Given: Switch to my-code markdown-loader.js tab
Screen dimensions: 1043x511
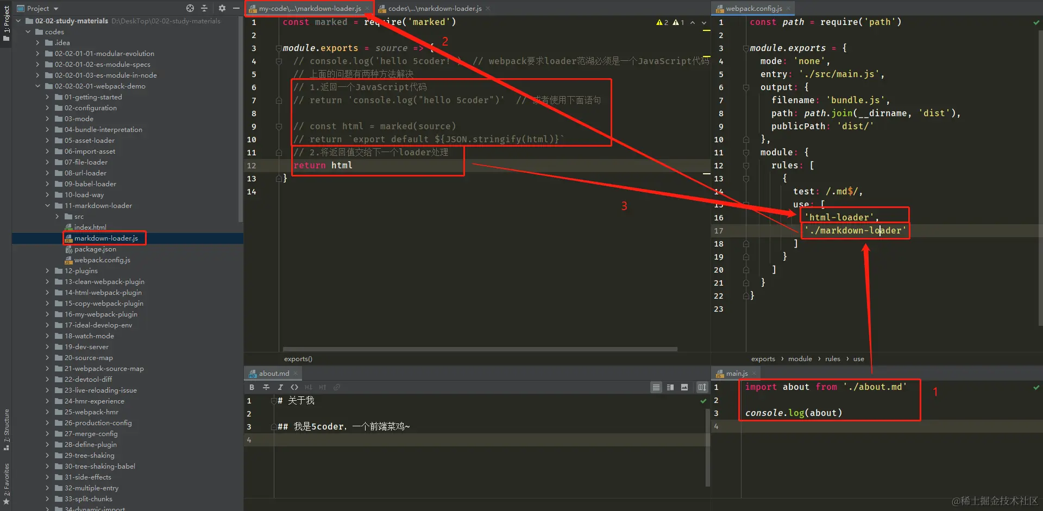Looking at the screenshot, I should pyautogui.click(x=310, y=8).
